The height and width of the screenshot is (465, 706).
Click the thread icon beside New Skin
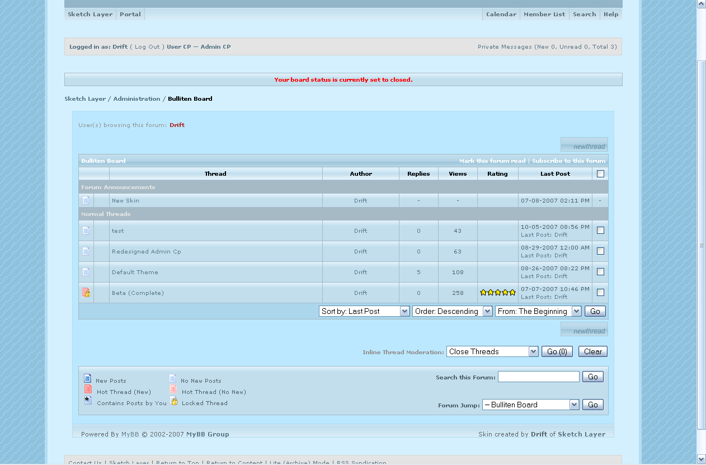click(86, 200)
